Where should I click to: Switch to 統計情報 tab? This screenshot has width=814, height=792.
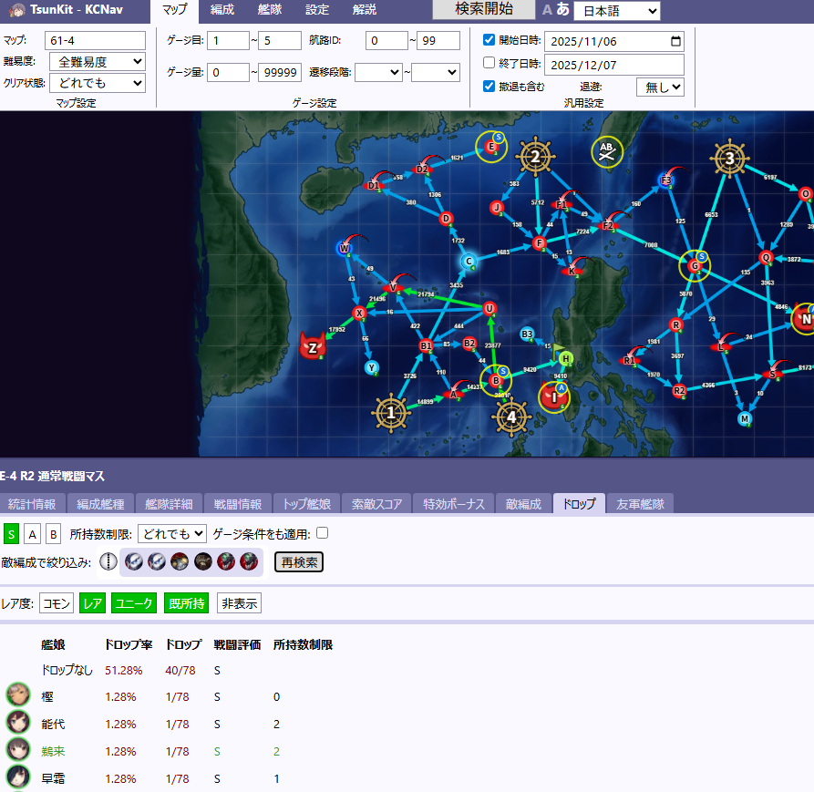32,504
